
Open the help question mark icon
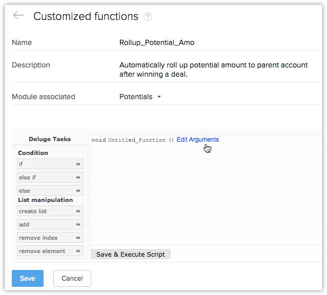(148, 16)
